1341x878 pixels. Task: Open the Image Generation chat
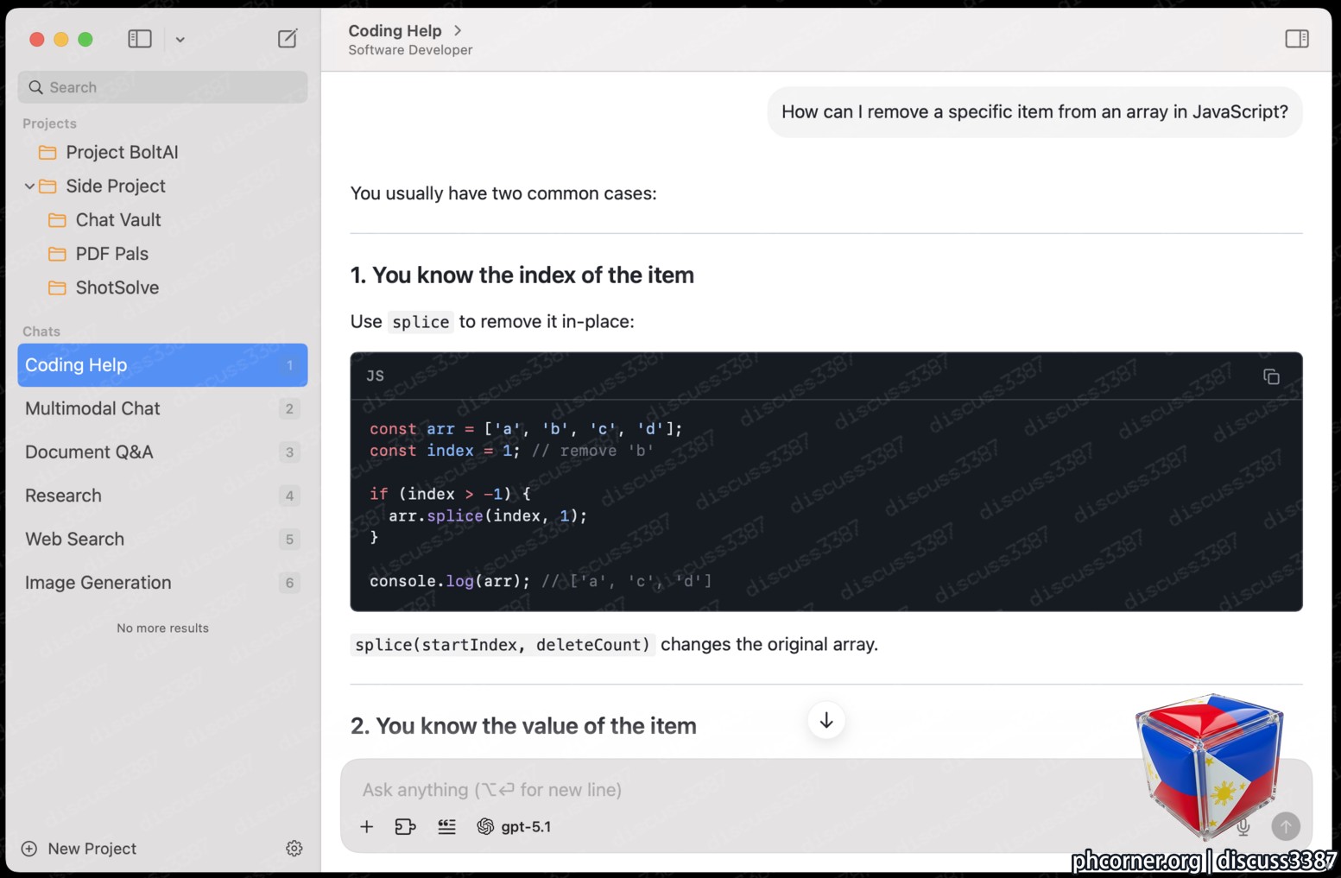point(162,583)
